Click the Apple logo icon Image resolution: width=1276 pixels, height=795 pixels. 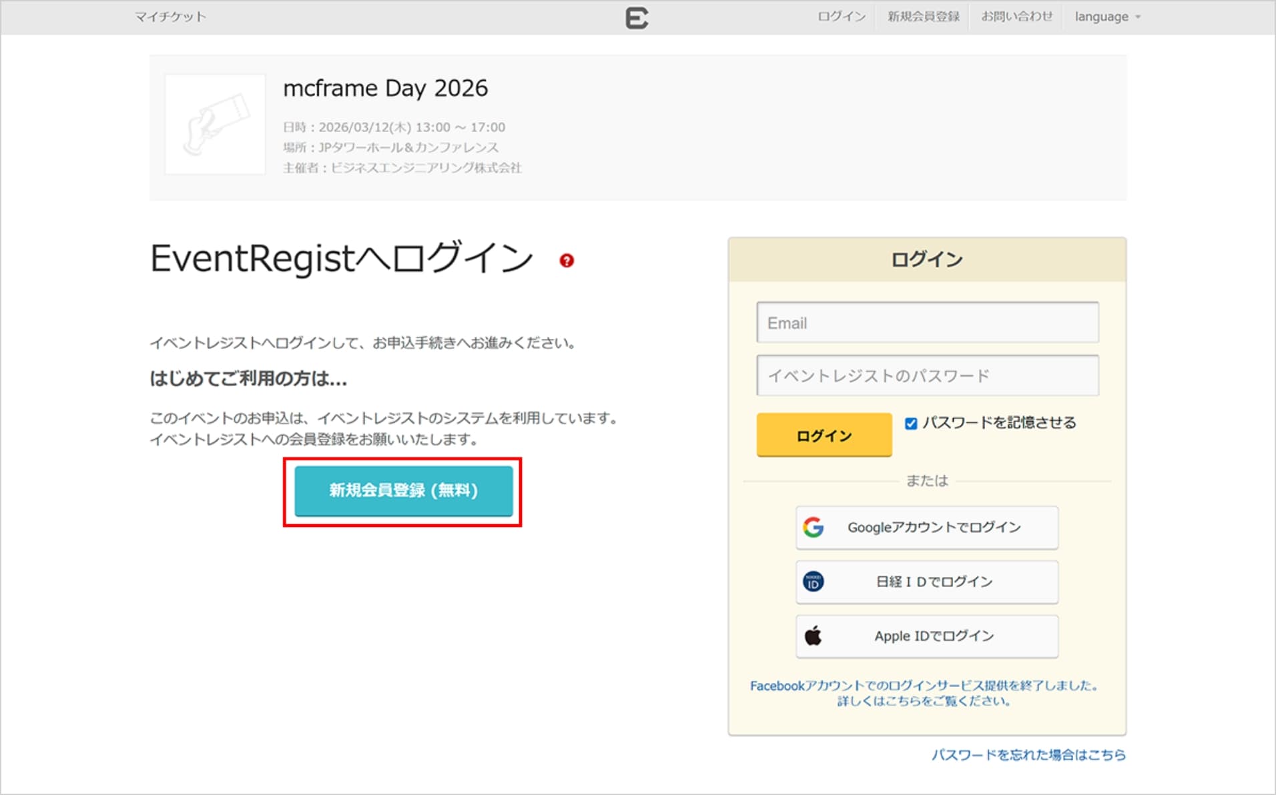pyautogui.click(x=813, y=636)
